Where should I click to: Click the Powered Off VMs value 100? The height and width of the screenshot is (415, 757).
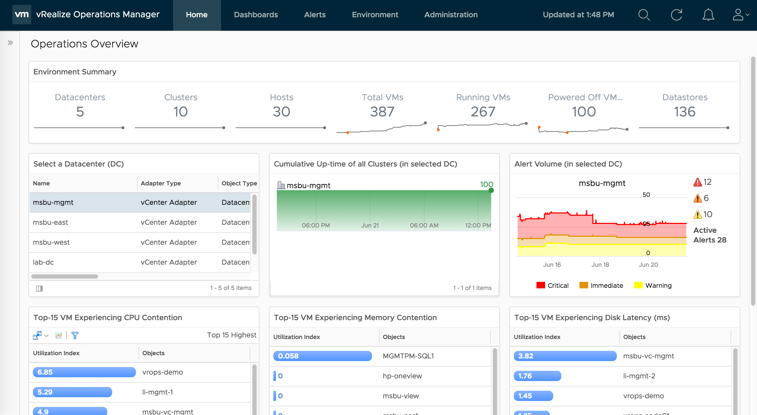[x=584, y=112]
